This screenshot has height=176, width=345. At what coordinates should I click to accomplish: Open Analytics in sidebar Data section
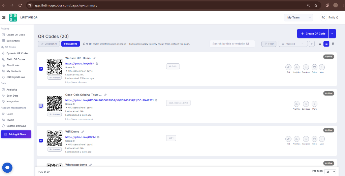[x=12, y=90]
